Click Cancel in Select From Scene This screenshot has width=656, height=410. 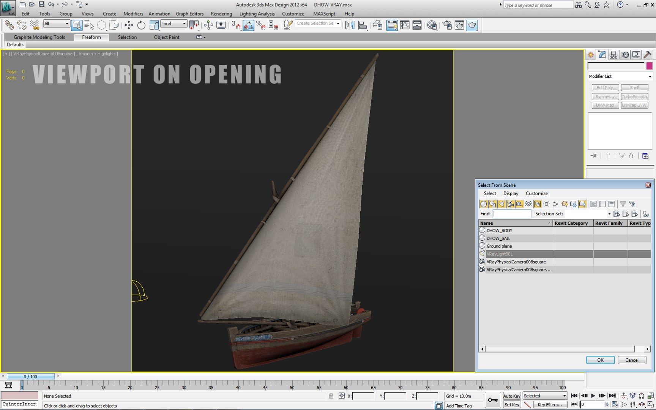[x=632, y=360]
